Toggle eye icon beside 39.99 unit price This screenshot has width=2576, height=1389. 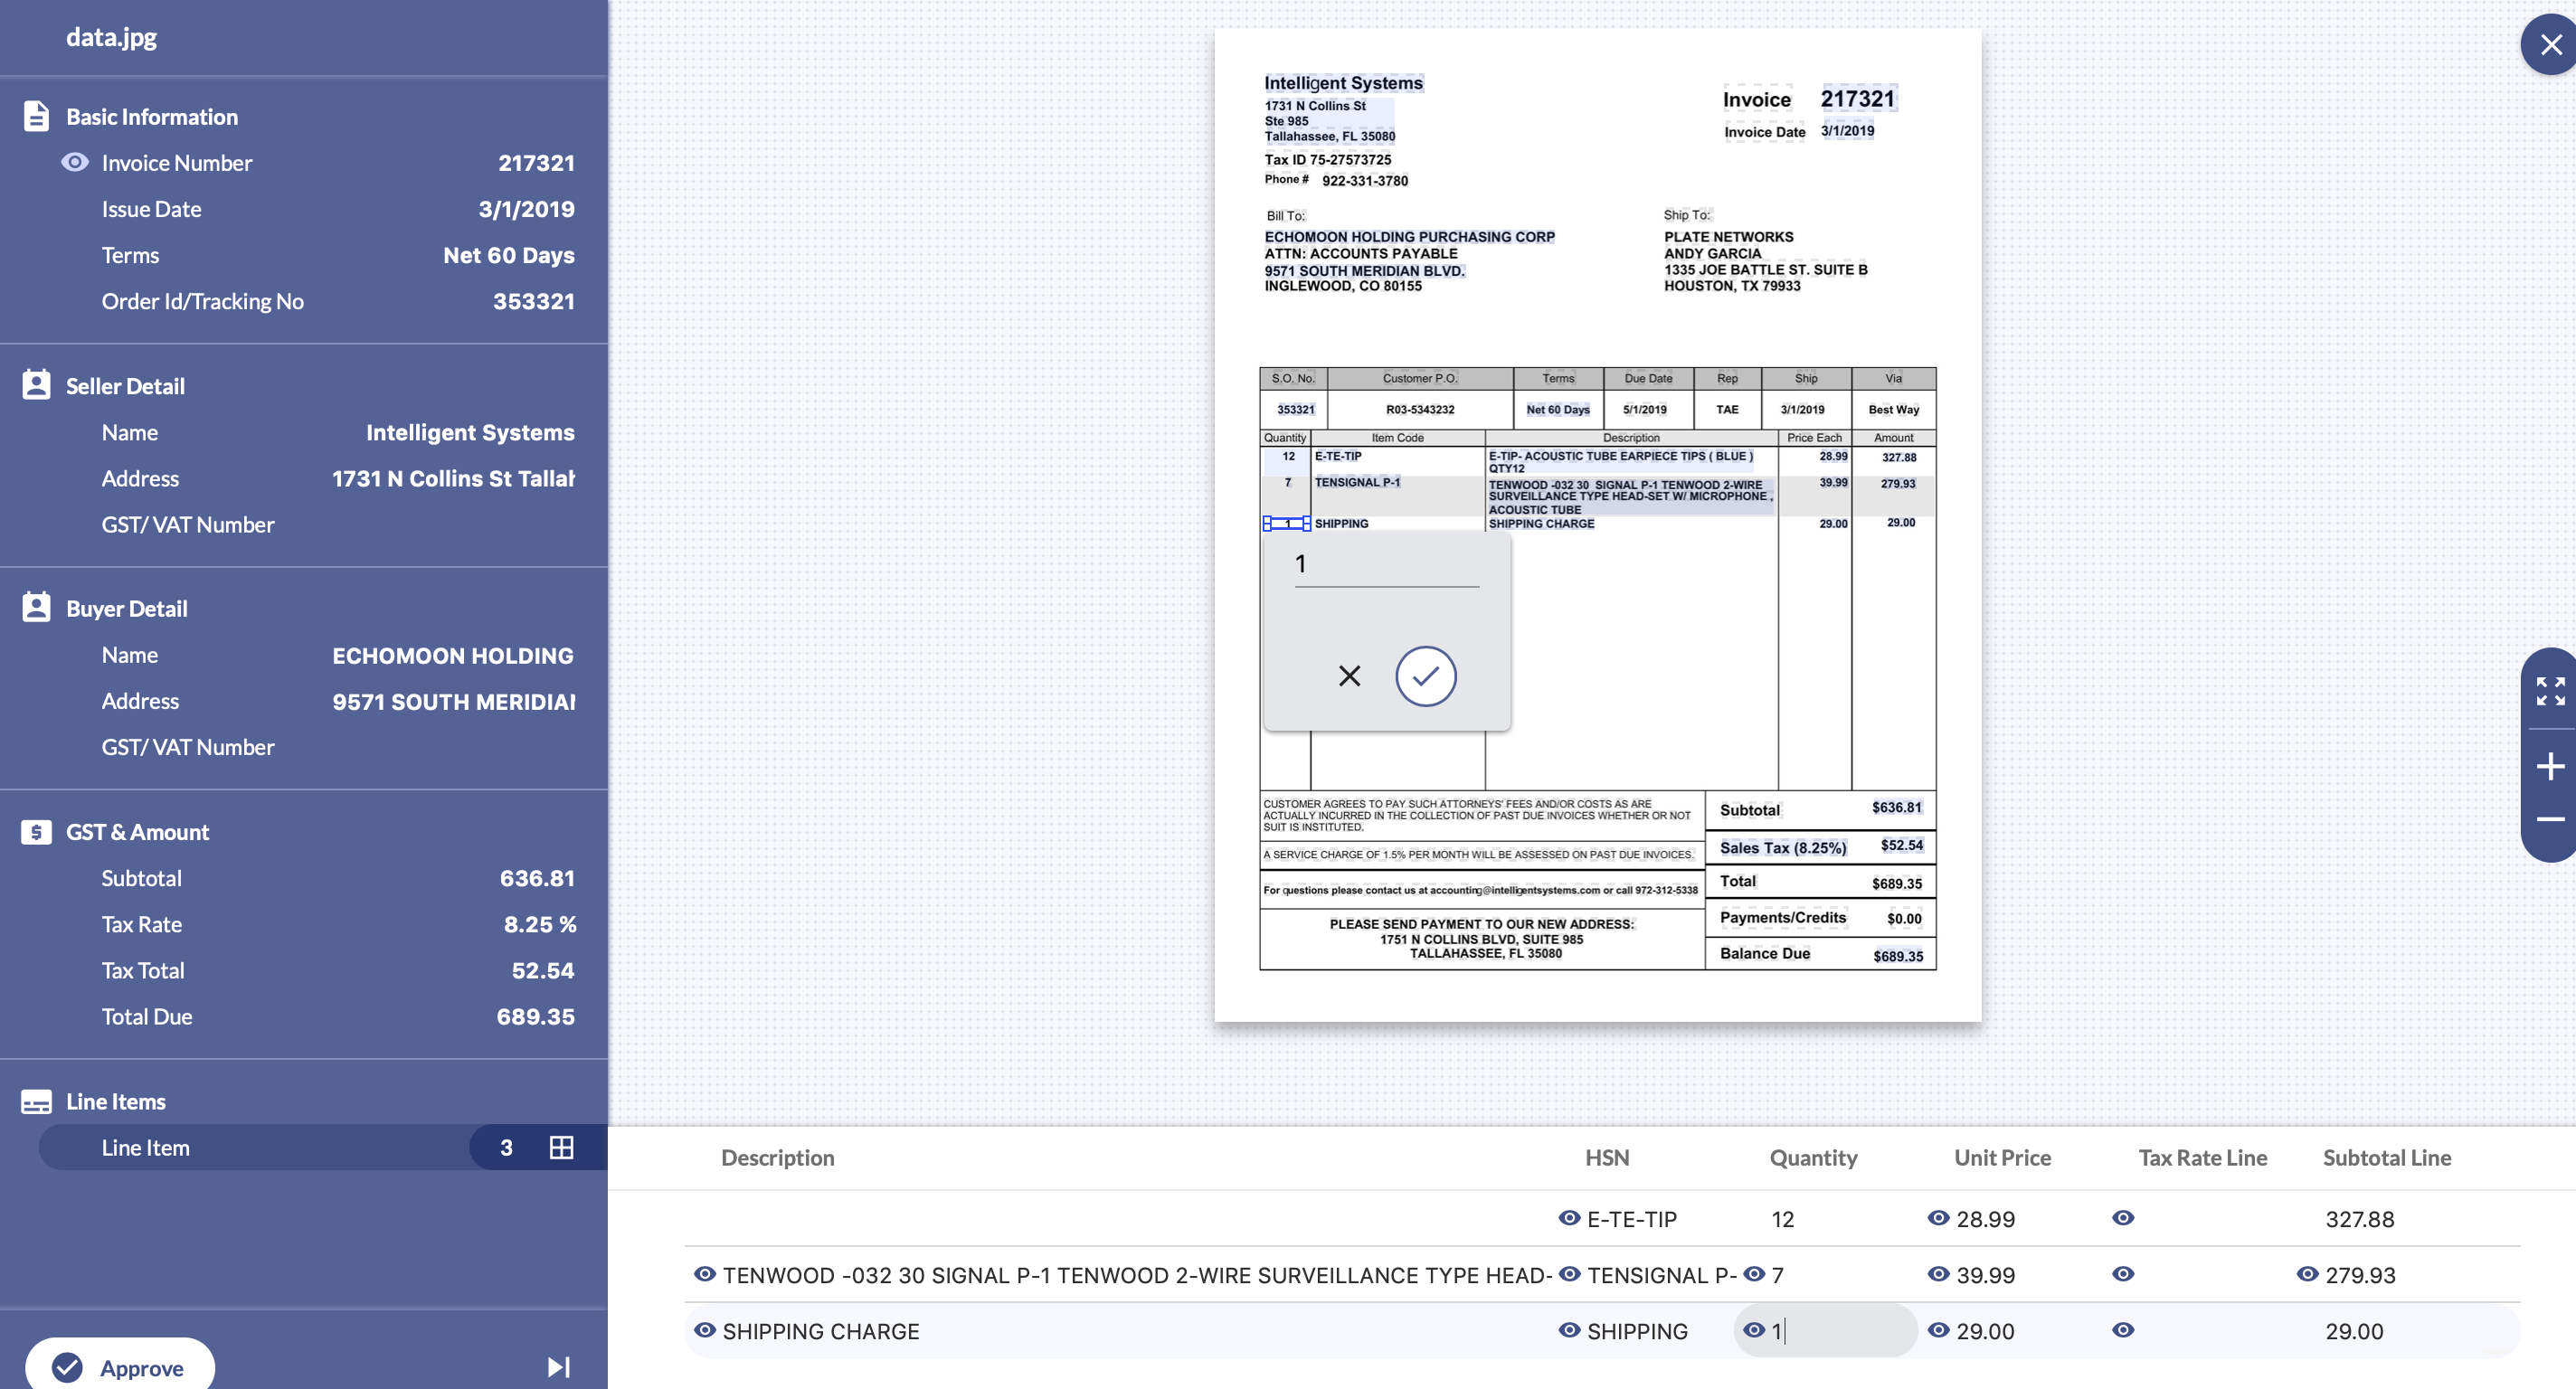(1938, 1273)
